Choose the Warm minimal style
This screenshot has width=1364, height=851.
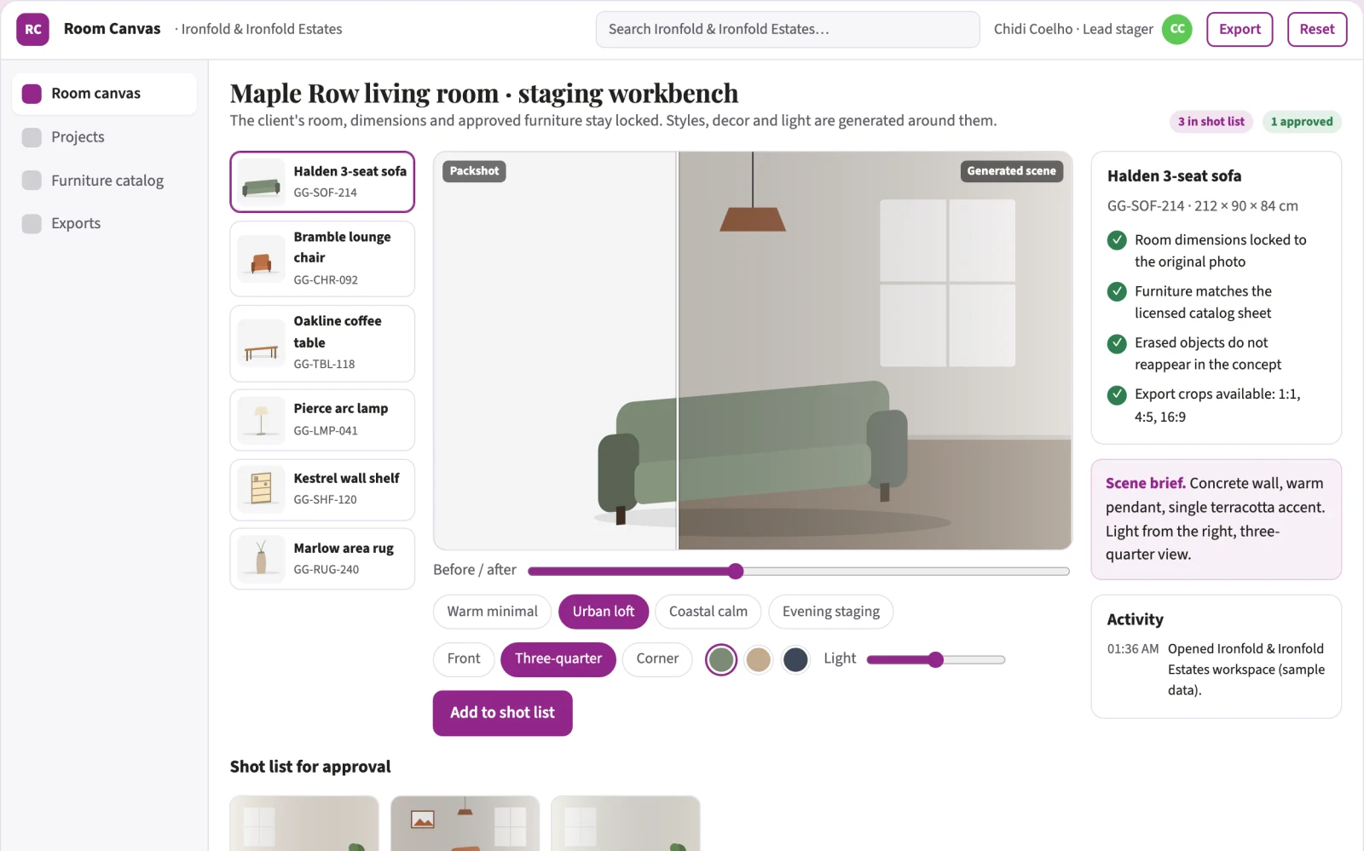tap(493, 612)
